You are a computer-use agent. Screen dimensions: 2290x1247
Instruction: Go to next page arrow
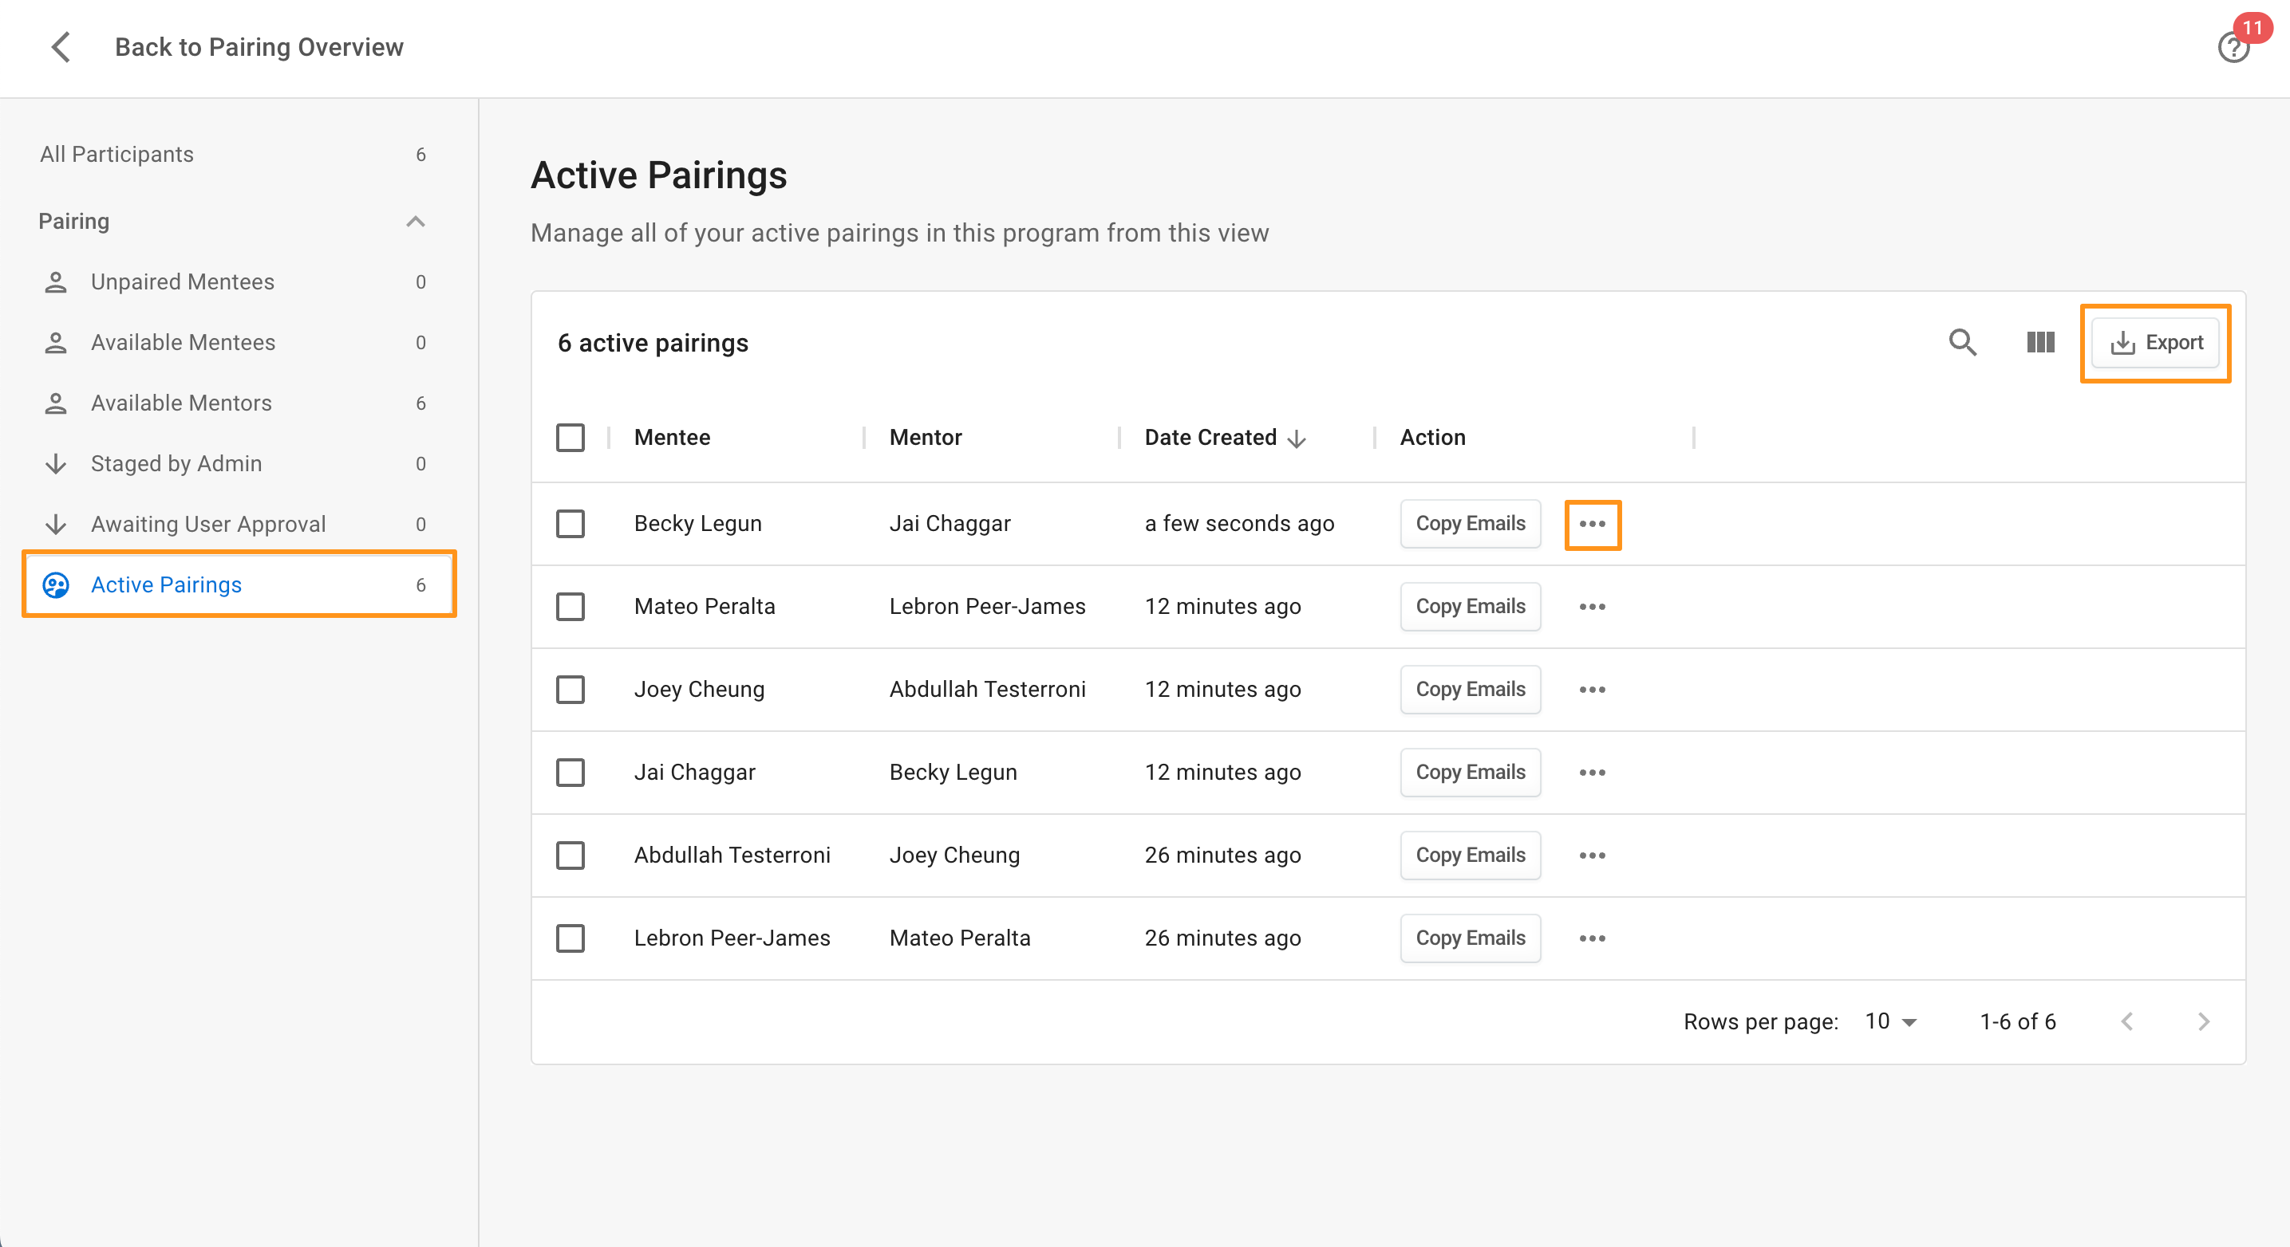pos(2203,1021)
